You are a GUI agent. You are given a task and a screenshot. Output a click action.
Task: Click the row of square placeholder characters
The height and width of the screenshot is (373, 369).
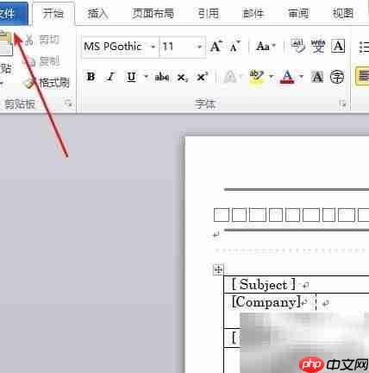click(x=291, y=215)
